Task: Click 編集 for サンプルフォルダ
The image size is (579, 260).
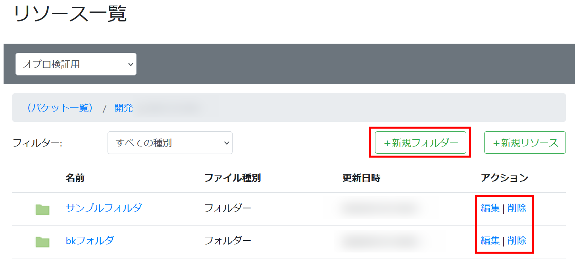Action: pyautogui.click(x=490, y=208)
